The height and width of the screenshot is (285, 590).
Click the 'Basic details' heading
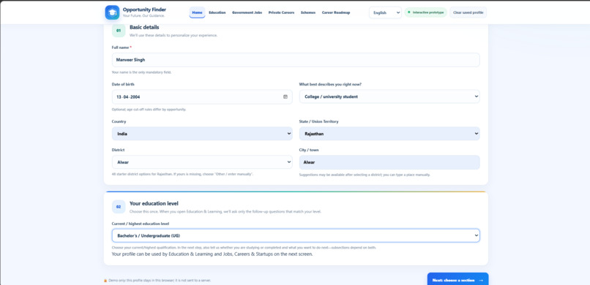144,28
